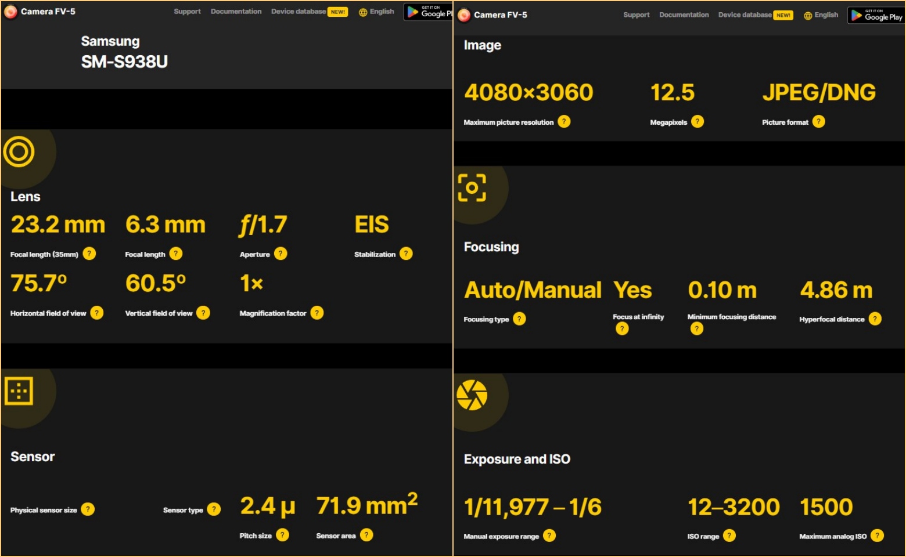Click Manual exposure range help icon

click(549, 536)
